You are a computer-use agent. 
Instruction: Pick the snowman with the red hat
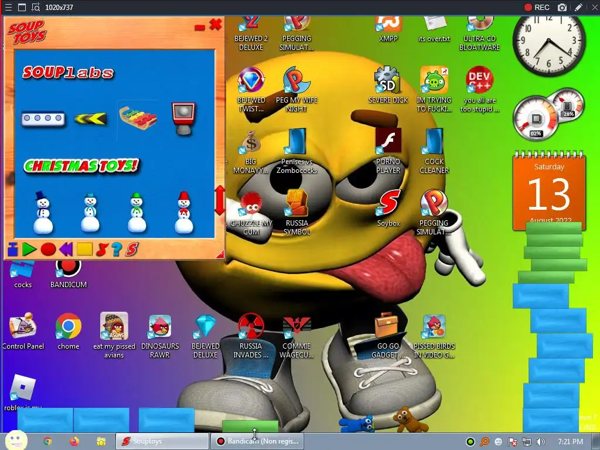(183, 212)
